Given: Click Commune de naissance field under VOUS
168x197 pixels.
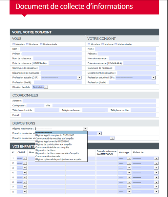Looking at the screenshot, I should [60, 68].
